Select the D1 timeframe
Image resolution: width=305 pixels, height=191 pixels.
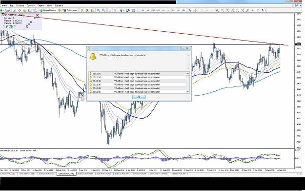tap(173, 10)
